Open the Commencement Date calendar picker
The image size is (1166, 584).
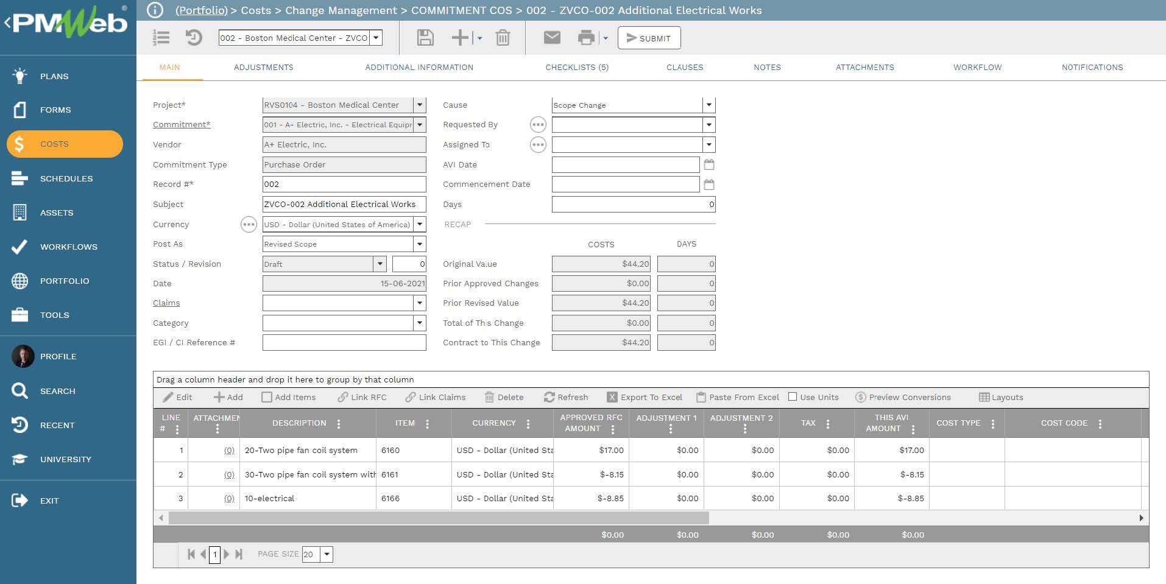709,184
